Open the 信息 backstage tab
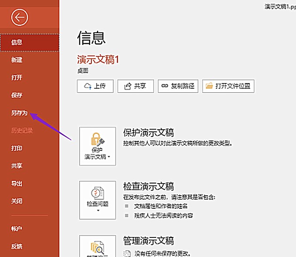Viewport: 296px width, 257px height. pos(30,43)
